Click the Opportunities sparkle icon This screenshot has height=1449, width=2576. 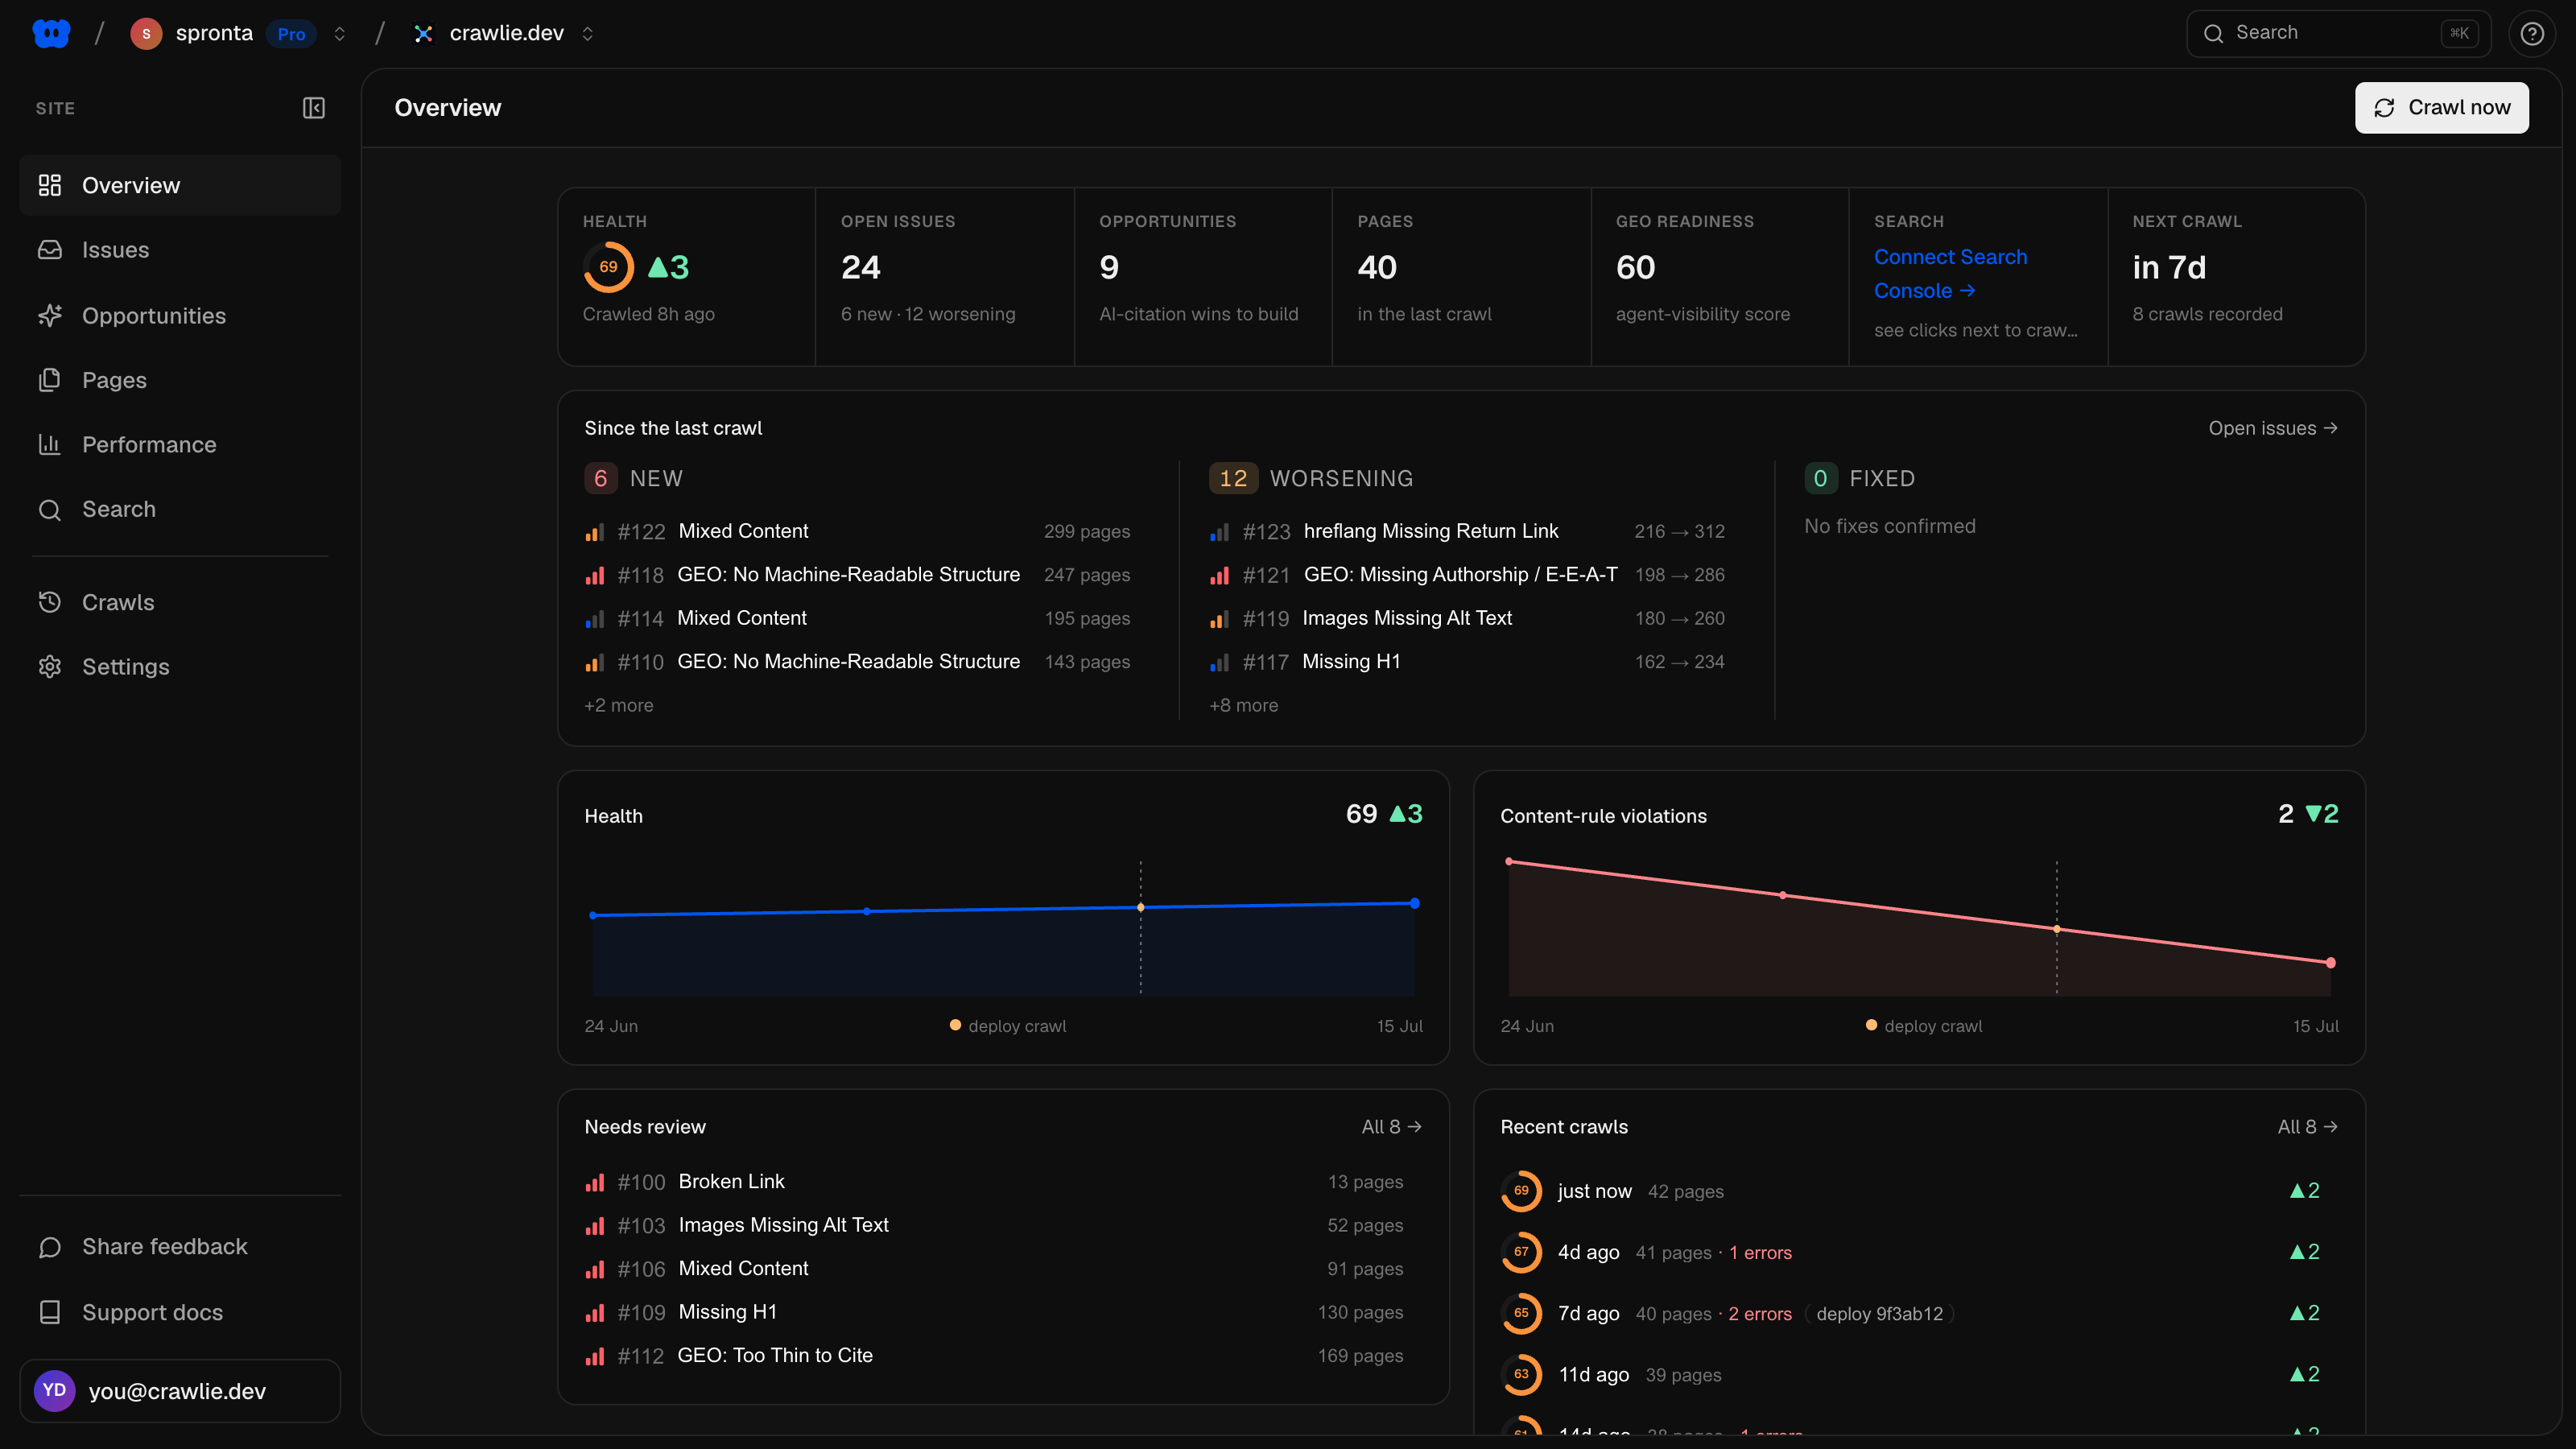click(x=50, y=316)
